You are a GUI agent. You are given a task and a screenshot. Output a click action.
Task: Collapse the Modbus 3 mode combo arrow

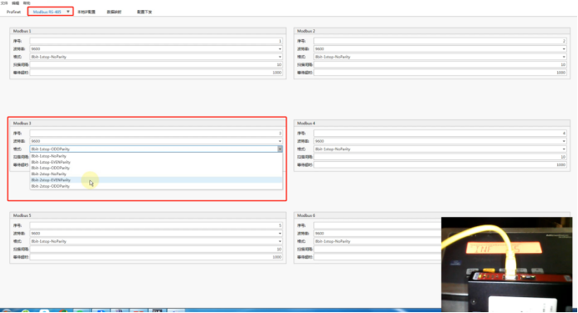[x=280, y=149]
